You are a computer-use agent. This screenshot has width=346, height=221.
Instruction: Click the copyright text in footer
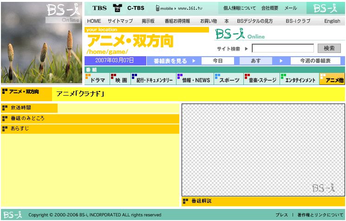point(95,215)
